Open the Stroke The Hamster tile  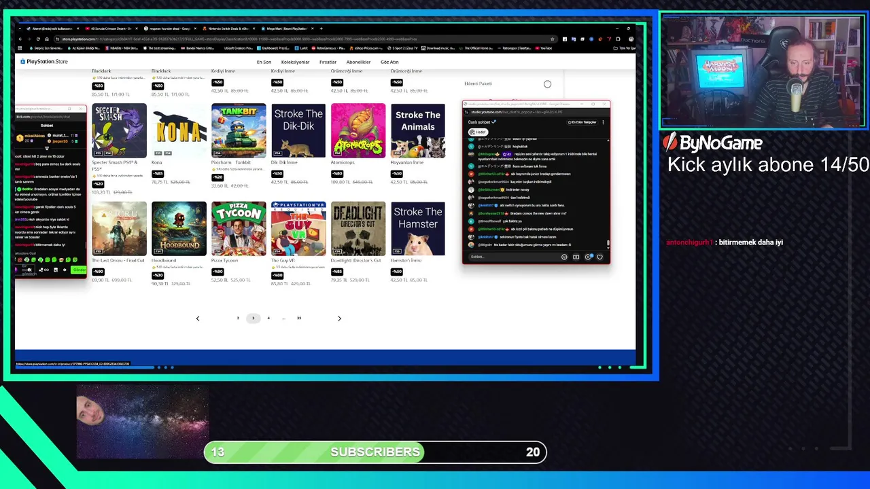pos(418,228)
